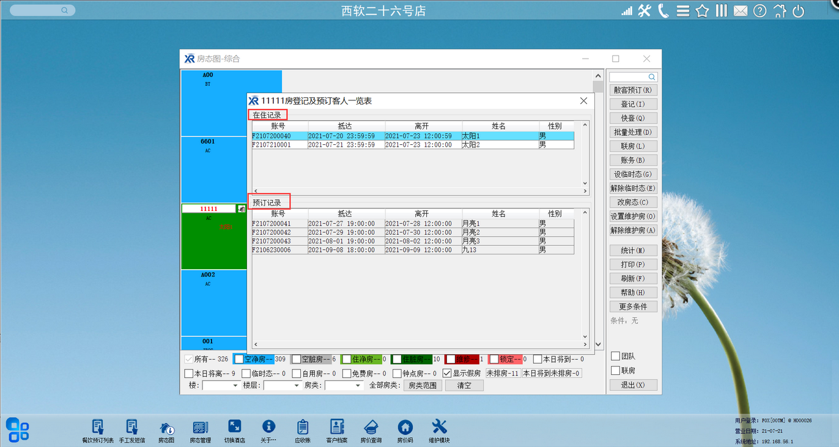Click the 快登(Q) button

point(633,118)
